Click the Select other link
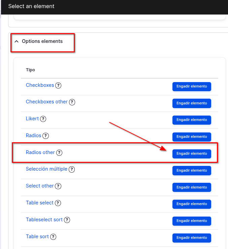Image resolution: width=228 pixels, height=249 pixels. pyautogui.click(x=40, y=186)
